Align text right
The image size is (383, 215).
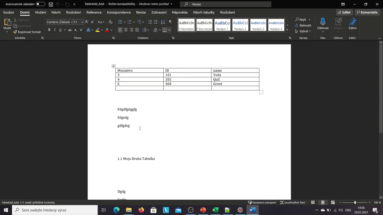tap(131, 30)
